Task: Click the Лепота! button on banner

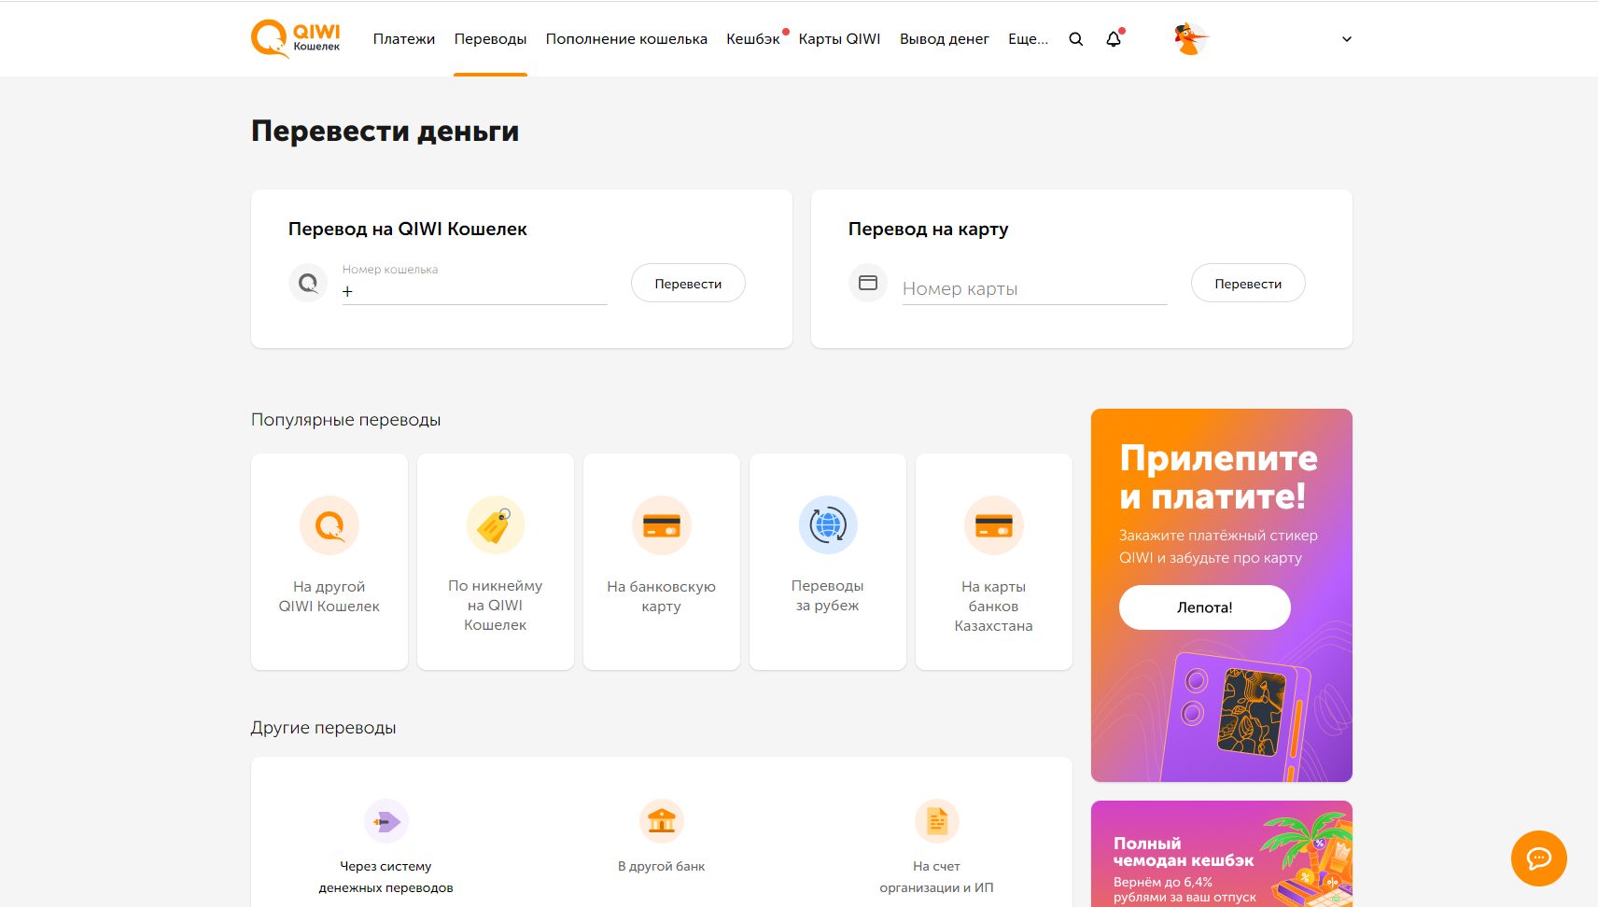Action: (1205, 607)
